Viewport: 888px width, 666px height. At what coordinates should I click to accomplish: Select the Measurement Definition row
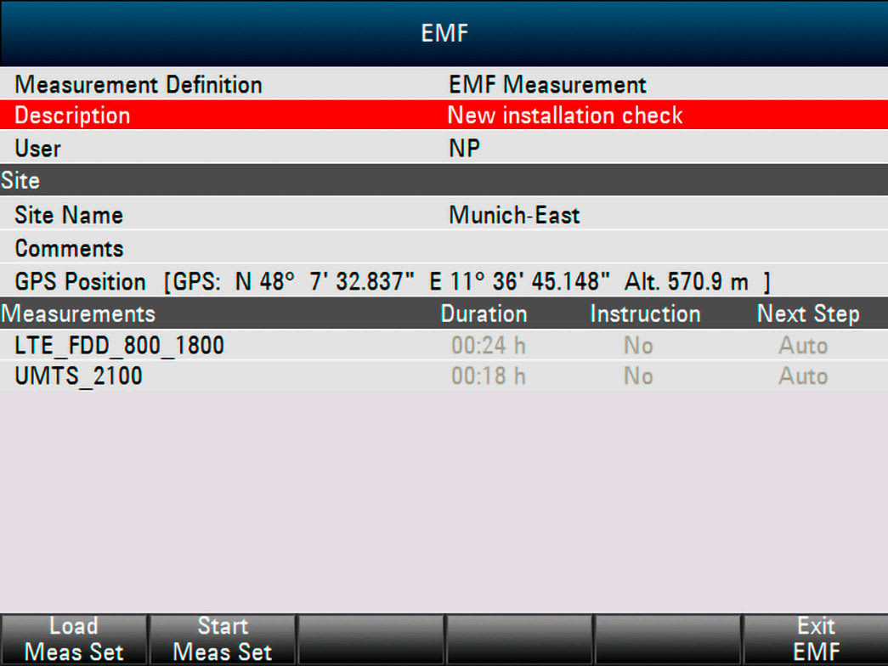[x=444, y=84]
